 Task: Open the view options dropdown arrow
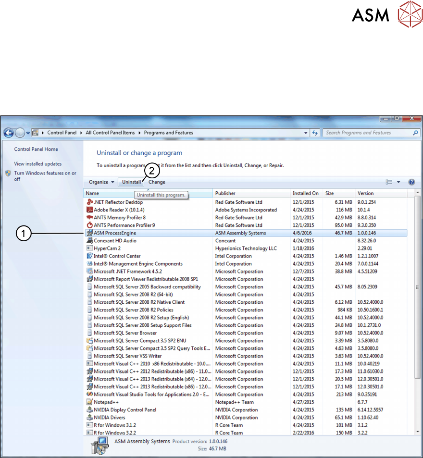tap(398, 182)
